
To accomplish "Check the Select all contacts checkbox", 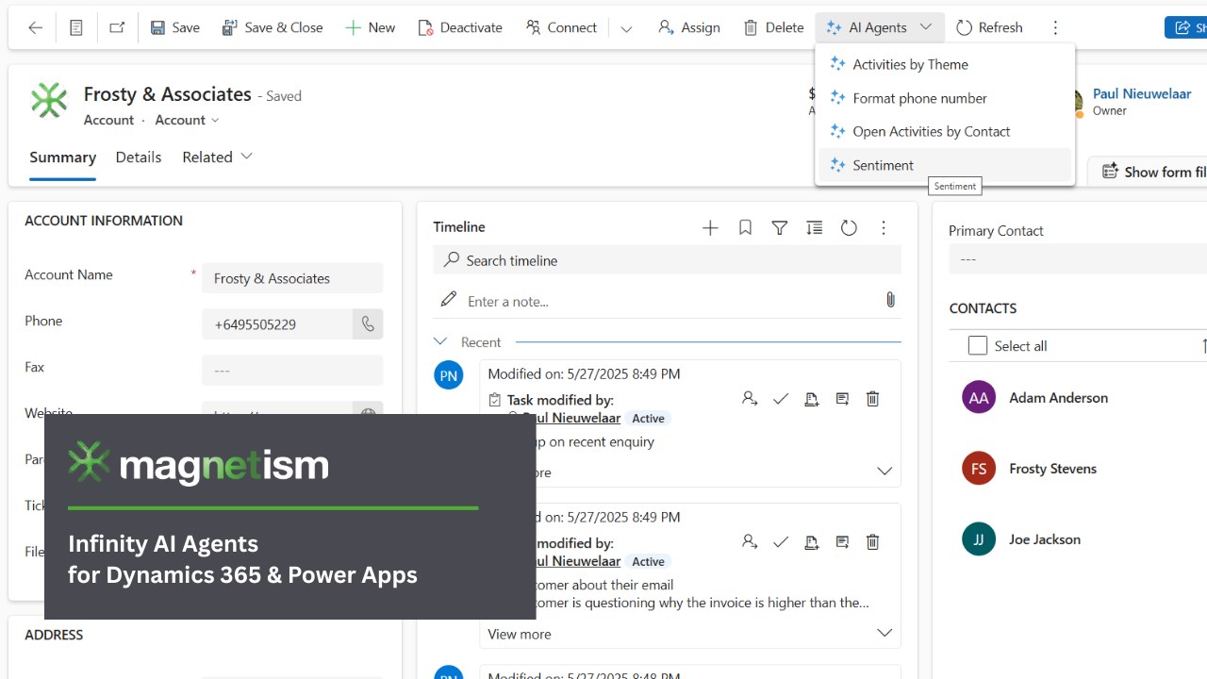I will pos(978,346).
